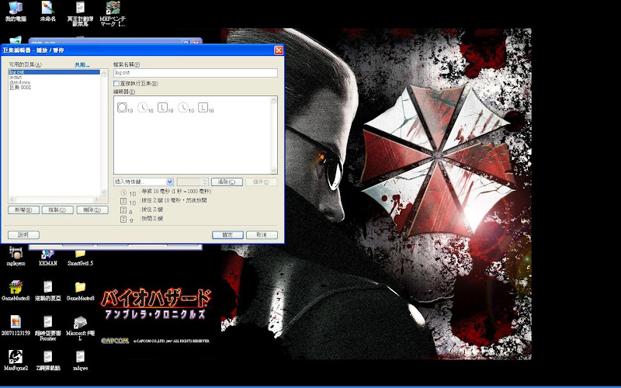The image size is (621, 388).
Task: Click the 刪除 (Delete) button
Action: tap(92, 210)
